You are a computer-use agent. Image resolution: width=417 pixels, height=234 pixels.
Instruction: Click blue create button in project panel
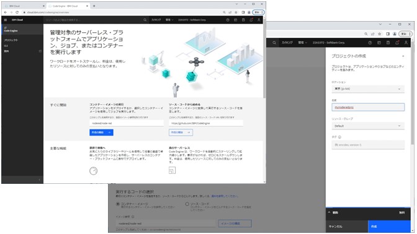click(x=389, y=227)
